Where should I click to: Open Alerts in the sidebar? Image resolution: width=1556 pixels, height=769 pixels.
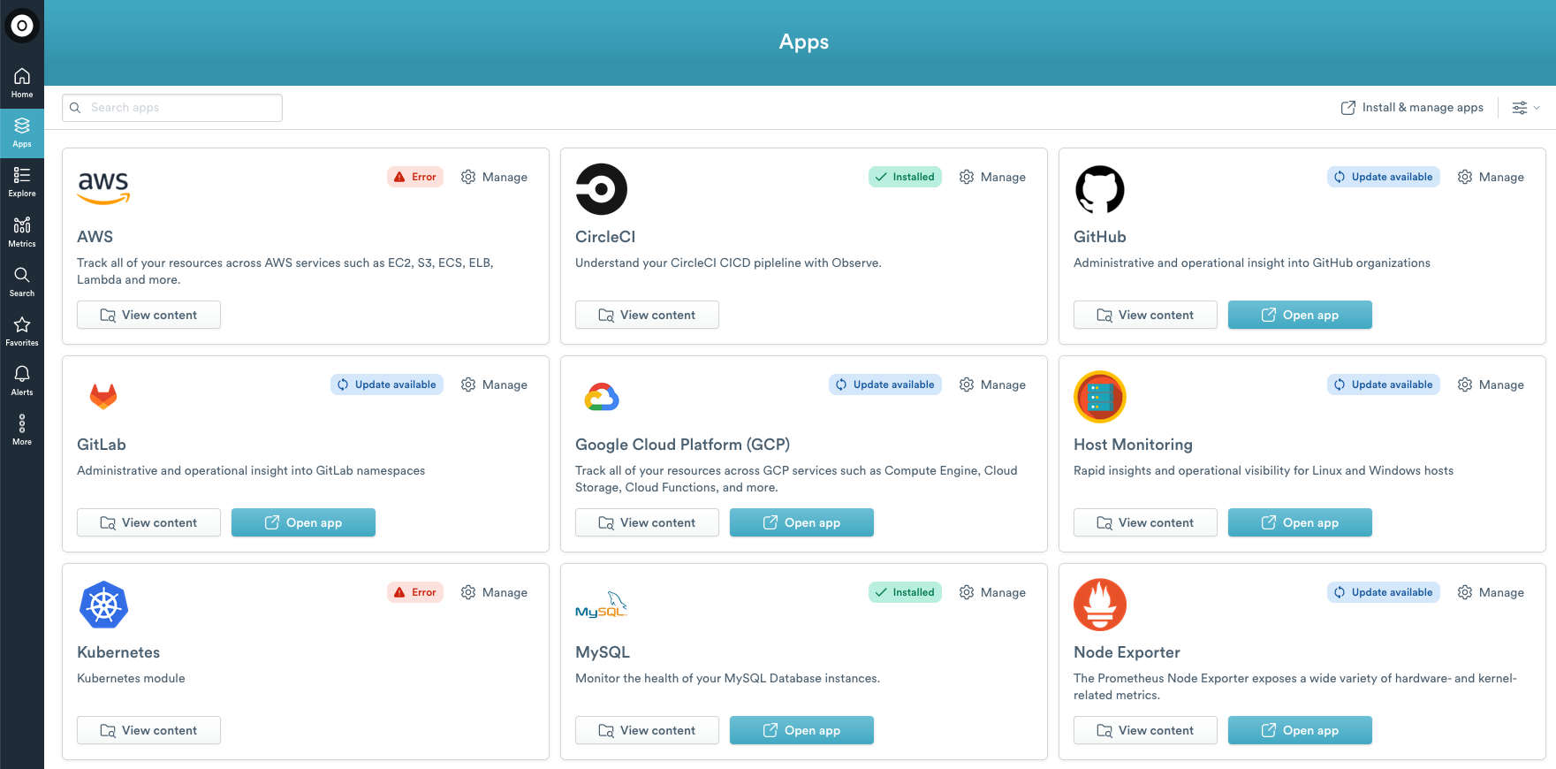(x=22, y=381)
